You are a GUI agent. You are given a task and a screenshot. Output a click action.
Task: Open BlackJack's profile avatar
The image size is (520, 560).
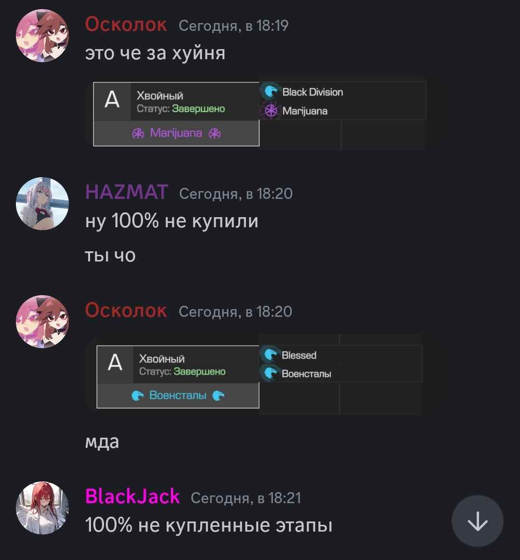coord(42,508)
